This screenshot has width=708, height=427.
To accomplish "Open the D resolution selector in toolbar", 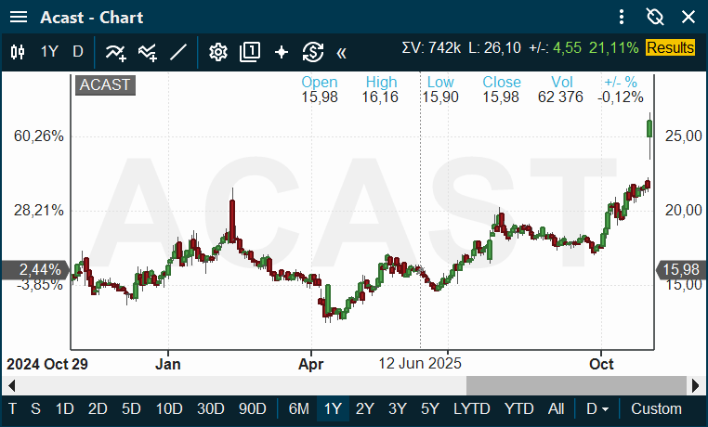I will click(x=78, y=52).
